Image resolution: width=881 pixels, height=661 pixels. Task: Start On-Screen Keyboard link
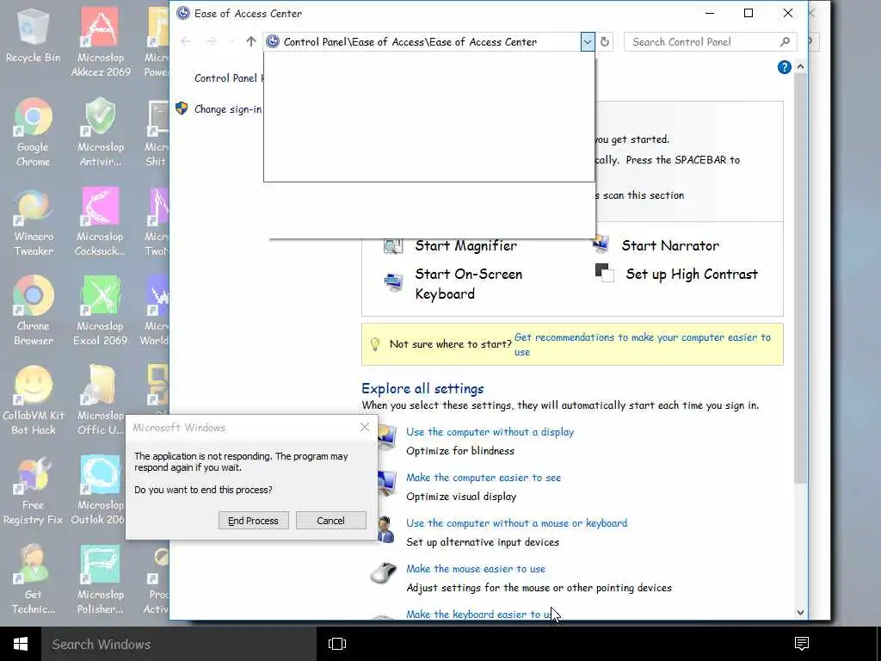click(469, 284)
